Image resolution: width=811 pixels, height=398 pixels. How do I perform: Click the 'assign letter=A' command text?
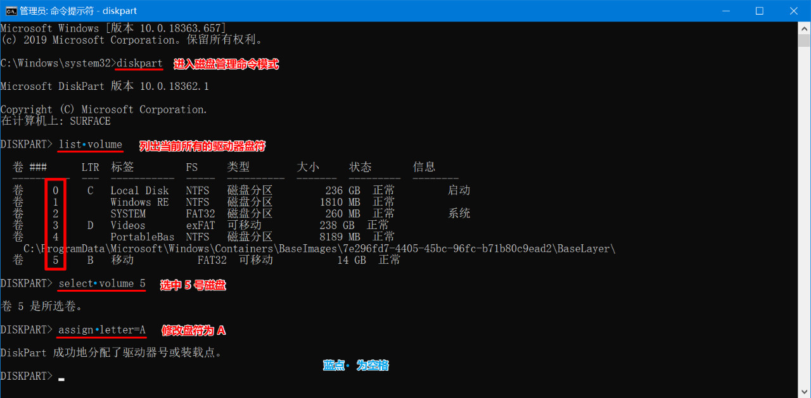(102, 330)
